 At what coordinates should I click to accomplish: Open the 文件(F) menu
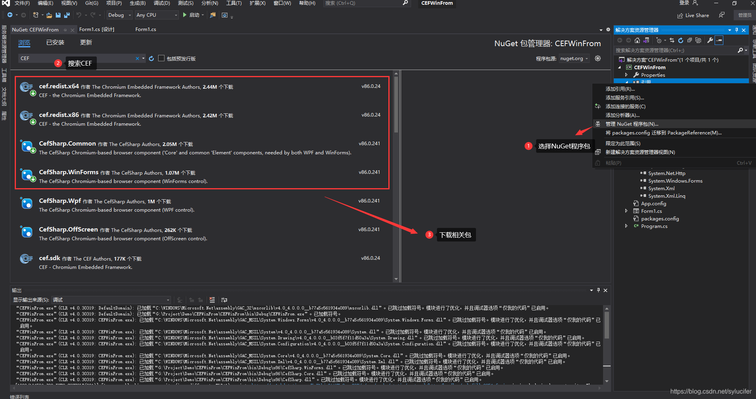pos(22,3)
